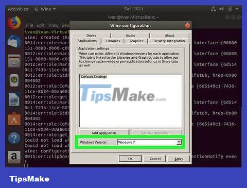Open the terminal View menu
This screenshot has width=247, height=188.
[54, 25]
